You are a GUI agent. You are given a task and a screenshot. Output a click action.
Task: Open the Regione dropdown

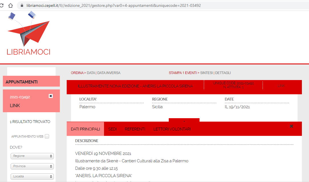tap(32, 156)
